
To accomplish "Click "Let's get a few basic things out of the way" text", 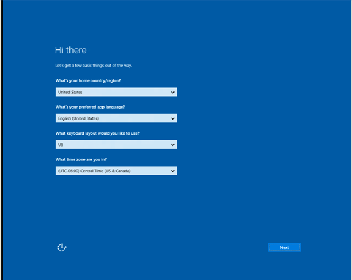I will 94,66.
